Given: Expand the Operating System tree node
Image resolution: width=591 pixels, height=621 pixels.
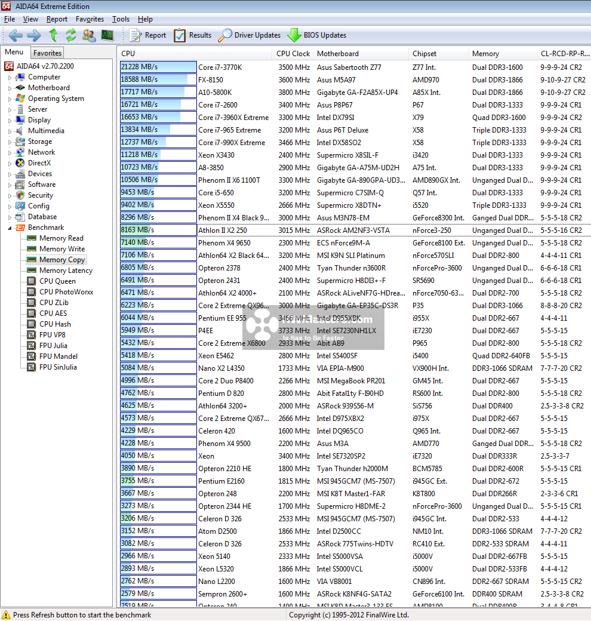Looking at the screenshot, I should tap(10, 99).
